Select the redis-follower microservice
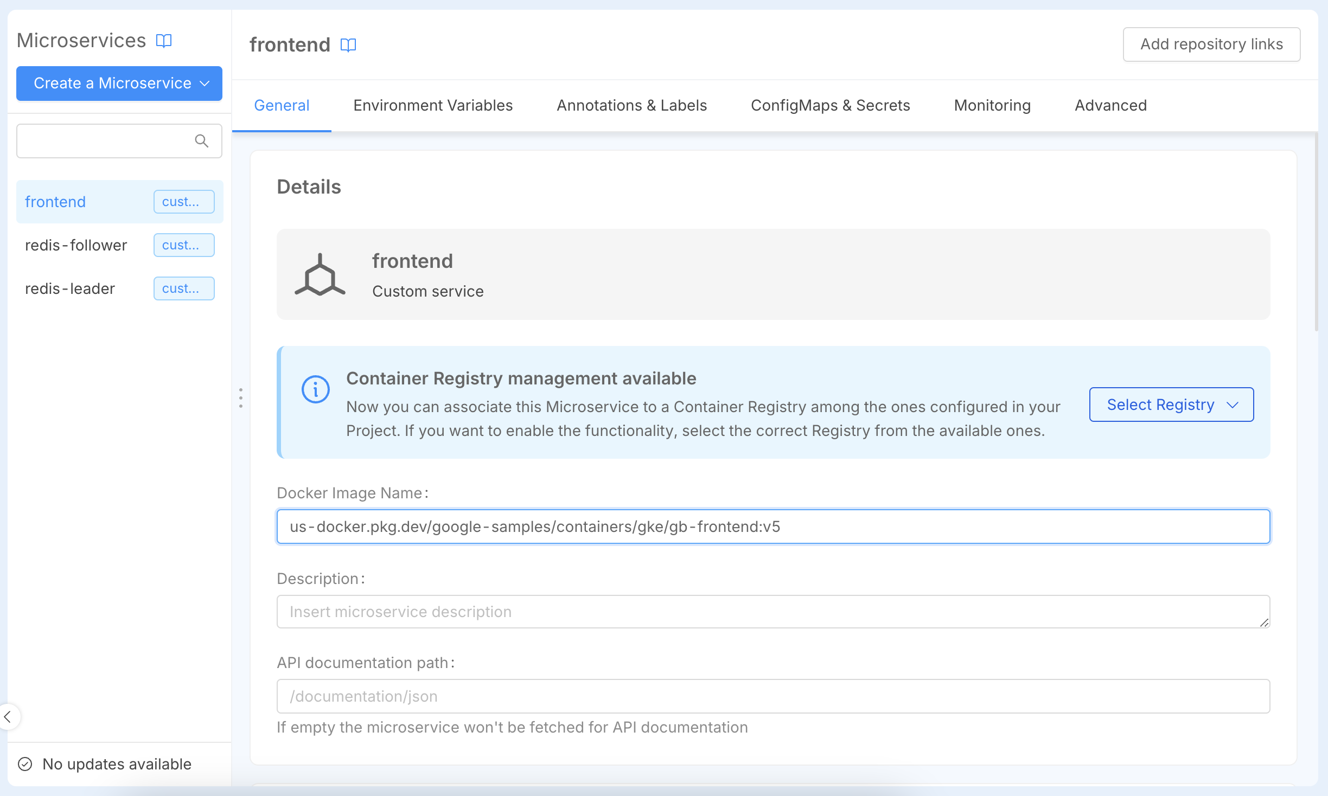The image size is (1328, 796). tap(76, 245)
